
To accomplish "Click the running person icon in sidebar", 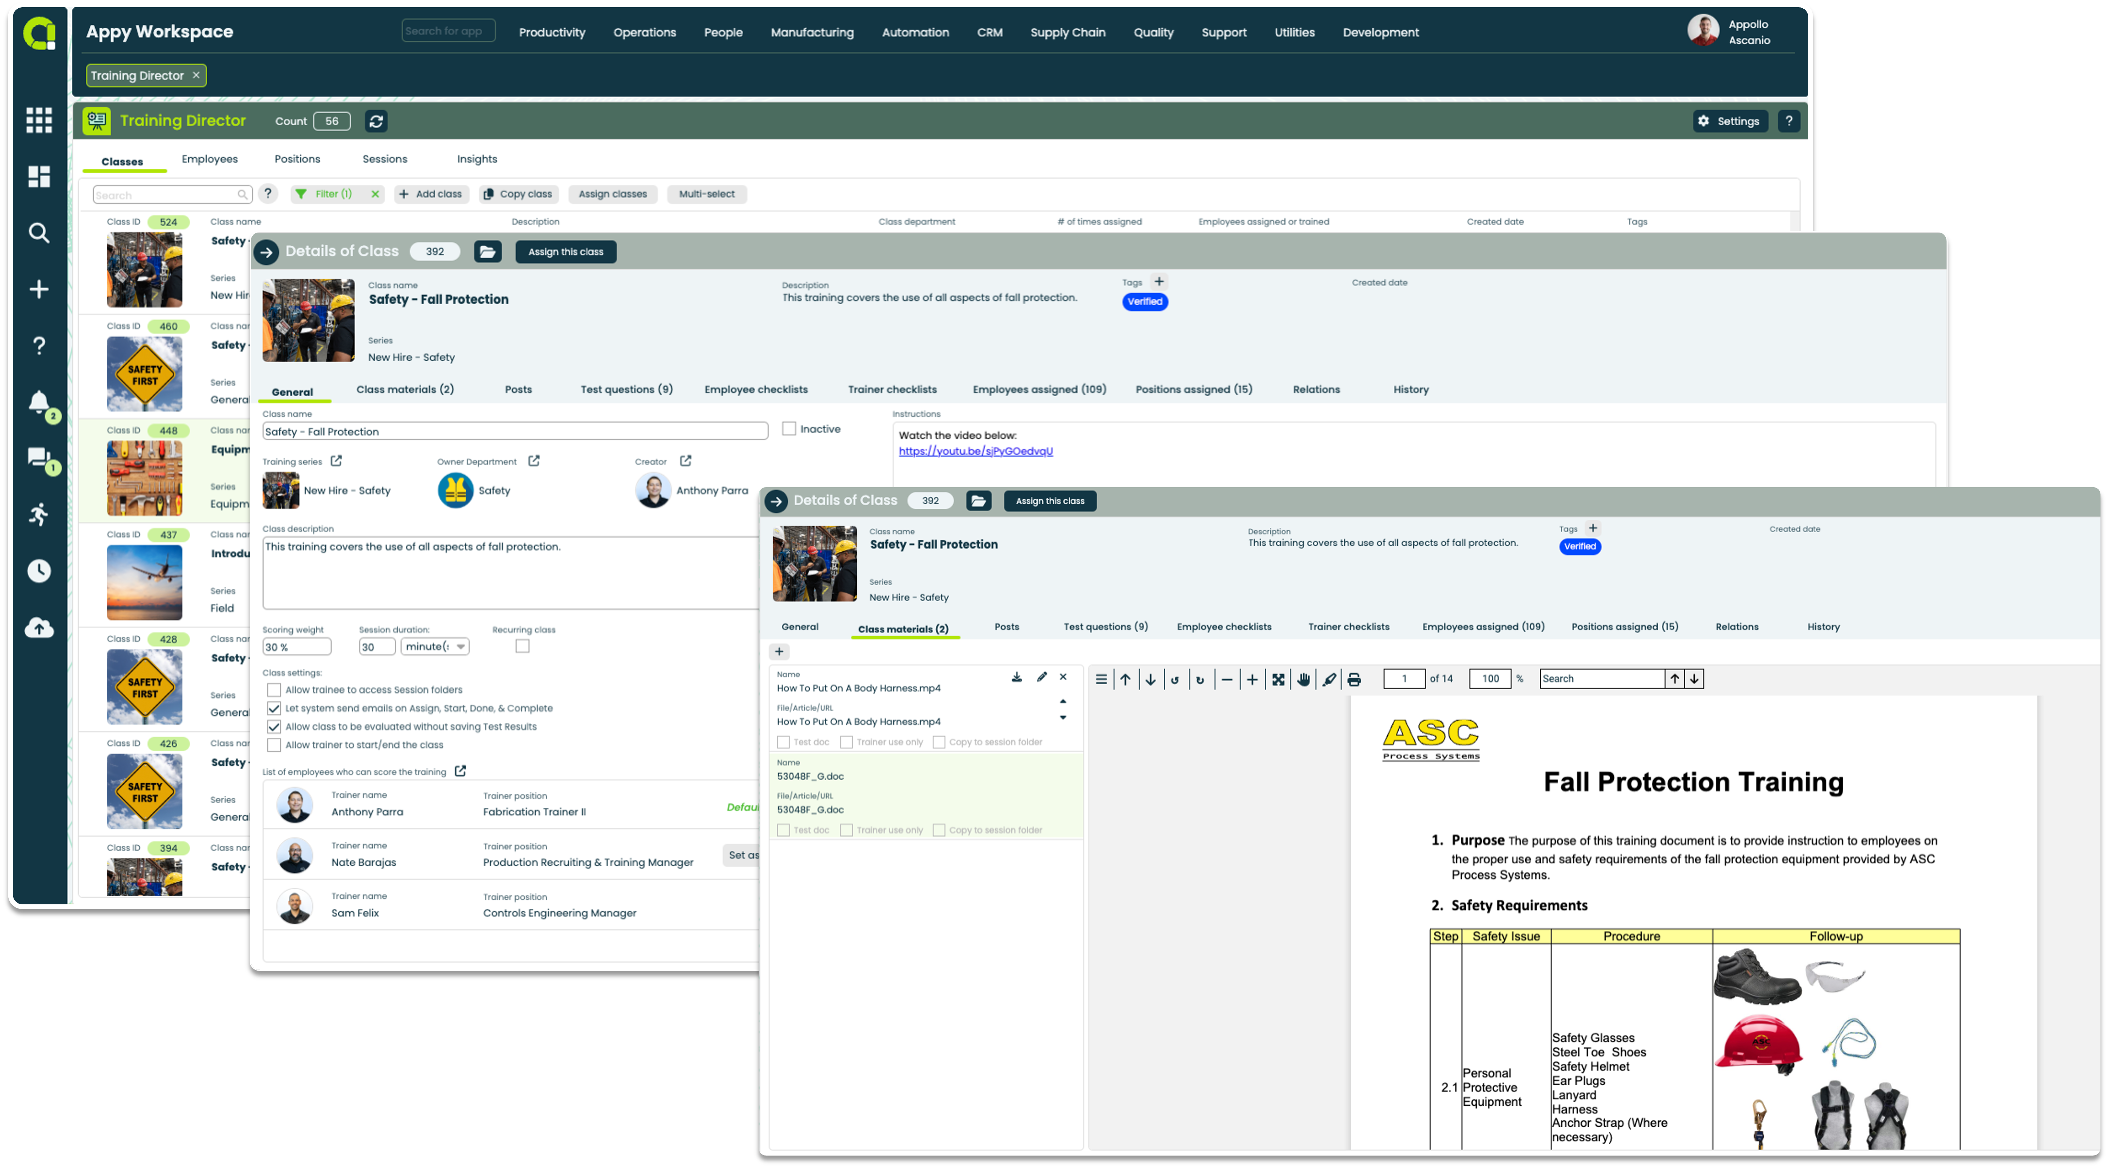I will pos(38,514).
